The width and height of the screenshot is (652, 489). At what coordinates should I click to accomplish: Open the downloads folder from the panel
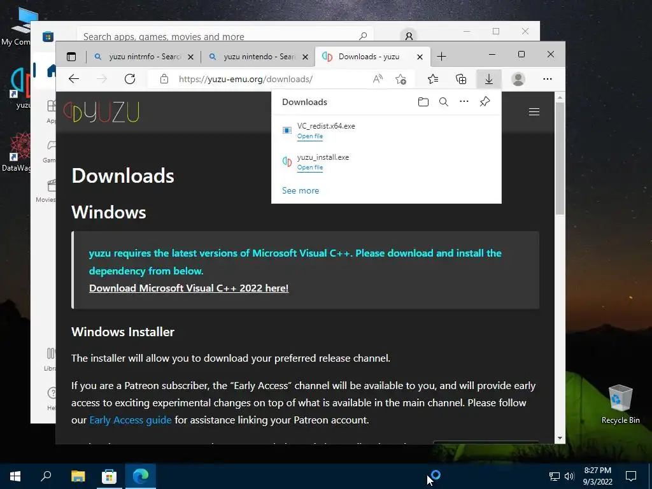tap(423, 102)
